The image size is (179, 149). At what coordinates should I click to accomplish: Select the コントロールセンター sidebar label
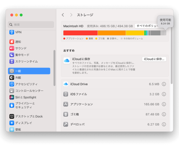[29, 91]
